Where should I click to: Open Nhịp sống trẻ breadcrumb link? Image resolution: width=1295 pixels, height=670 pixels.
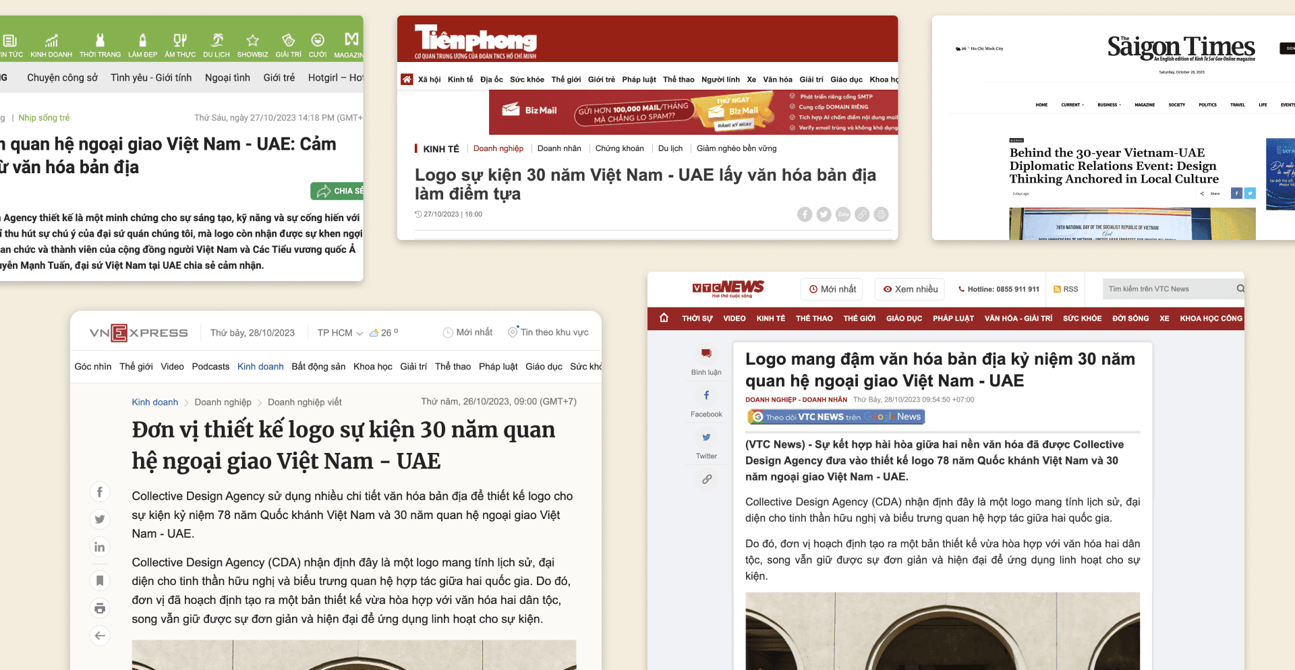coord(44,118)
